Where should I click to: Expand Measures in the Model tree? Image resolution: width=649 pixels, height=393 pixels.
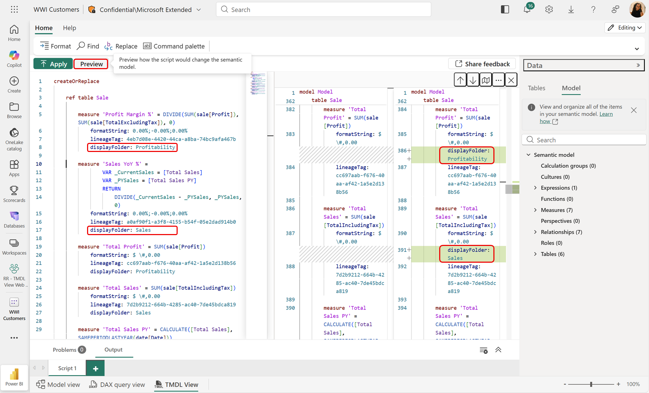pos(535,210)
